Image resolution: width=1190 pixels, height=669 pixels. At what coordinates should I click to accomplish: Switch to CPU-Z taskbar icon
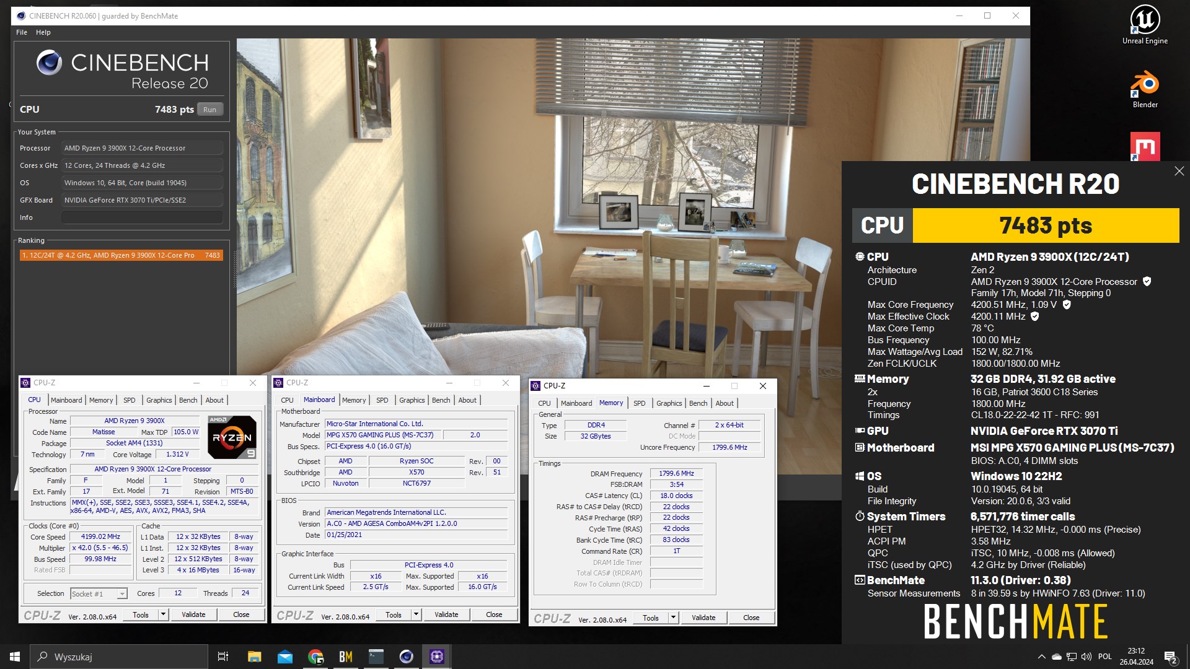(437, 657)
